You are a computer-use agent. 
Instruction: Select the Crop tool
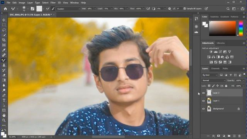coord(4,40)
